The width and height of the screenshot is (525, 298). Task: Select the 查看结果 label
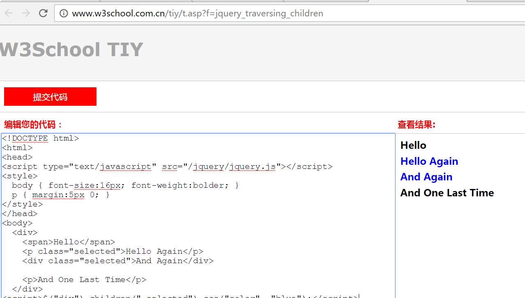417,125
